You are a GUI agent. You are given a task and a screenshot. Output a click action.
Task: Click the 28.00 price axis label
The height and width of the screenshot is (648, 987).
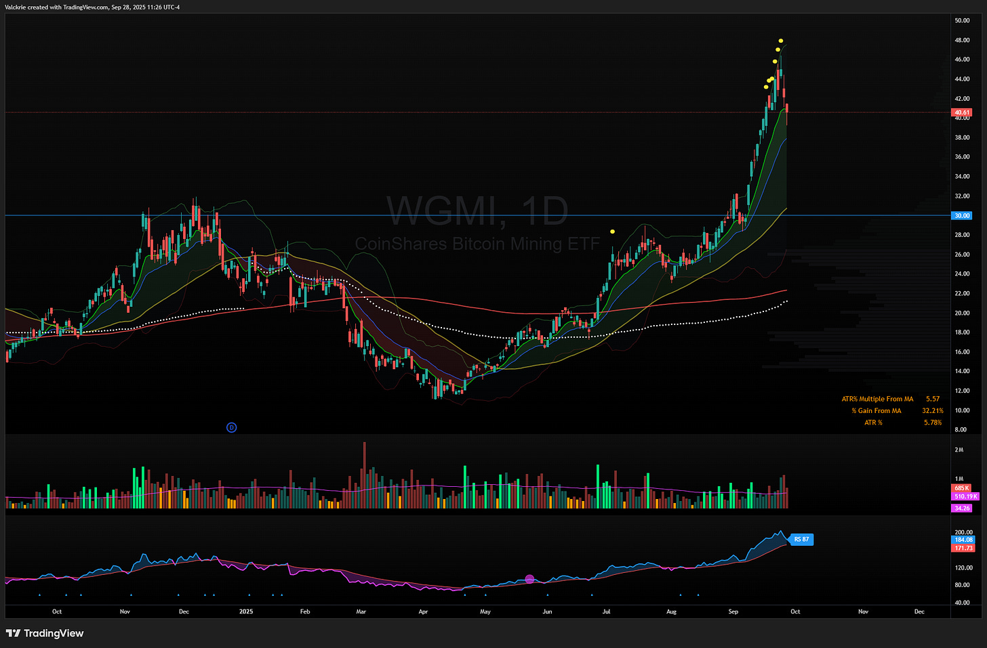coord(962,235)
